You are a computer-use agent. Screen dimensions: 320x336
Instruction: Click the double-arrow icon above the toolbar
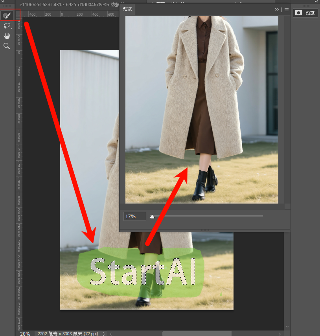[4, 2]
